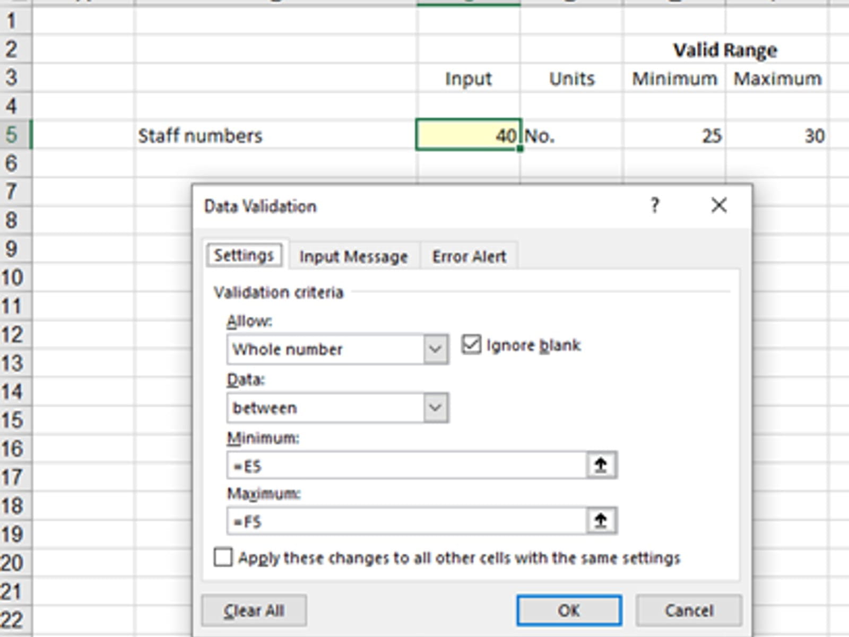Click the Maximum field range selector arrow
This screenshot has height=637, width=849.
click(x=601, y=521)
